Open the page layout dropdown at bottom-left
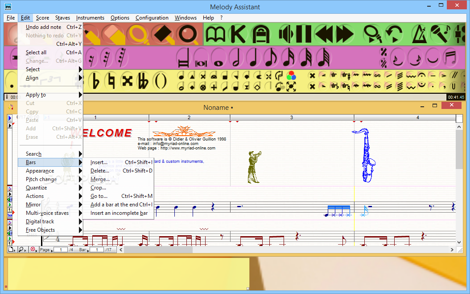Viewport: 470px width, 294px height. [x=12, y=250]
